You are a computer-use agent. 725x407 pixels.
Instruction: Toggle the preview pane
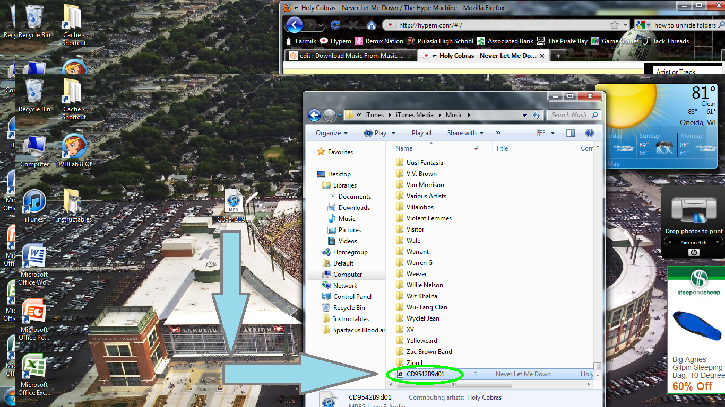pos(571,133)
